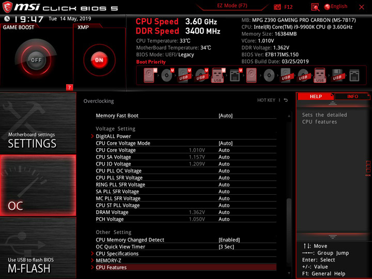Select CPU ST PLL Voltage Auto value
Screen dimensions: 372x279
[x=224, y=205]
